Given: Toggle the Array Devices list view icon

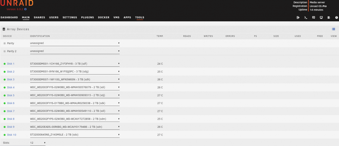Looking at the screenshot, I should [333, 29].
